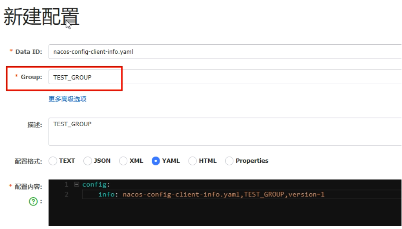Click the '配置内容:' label
This screenshot has width=402, height=229.
(x=28, y=187)
